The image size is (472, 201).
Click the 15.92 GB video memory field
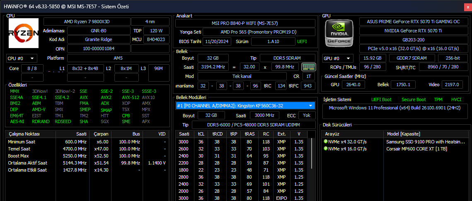click(373, 58)
